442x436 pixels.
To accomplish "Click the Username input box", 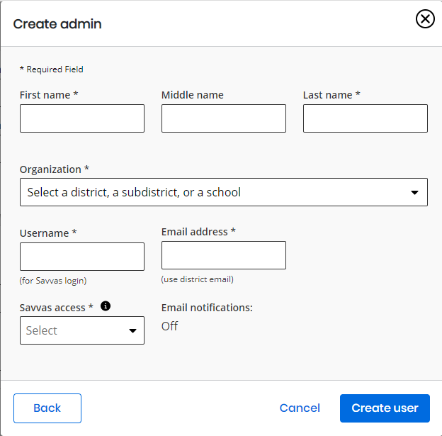I will pyautogui.click(x=82, y=257).
